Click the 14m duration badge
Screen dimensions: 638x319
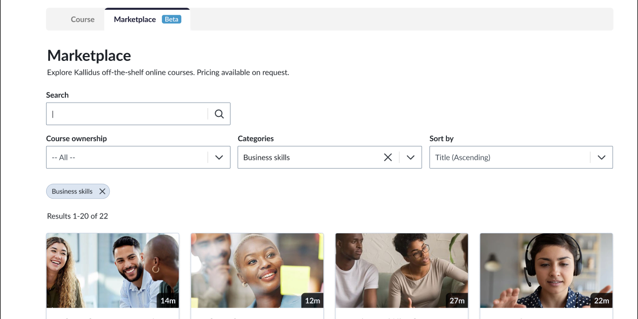point(167,301)
